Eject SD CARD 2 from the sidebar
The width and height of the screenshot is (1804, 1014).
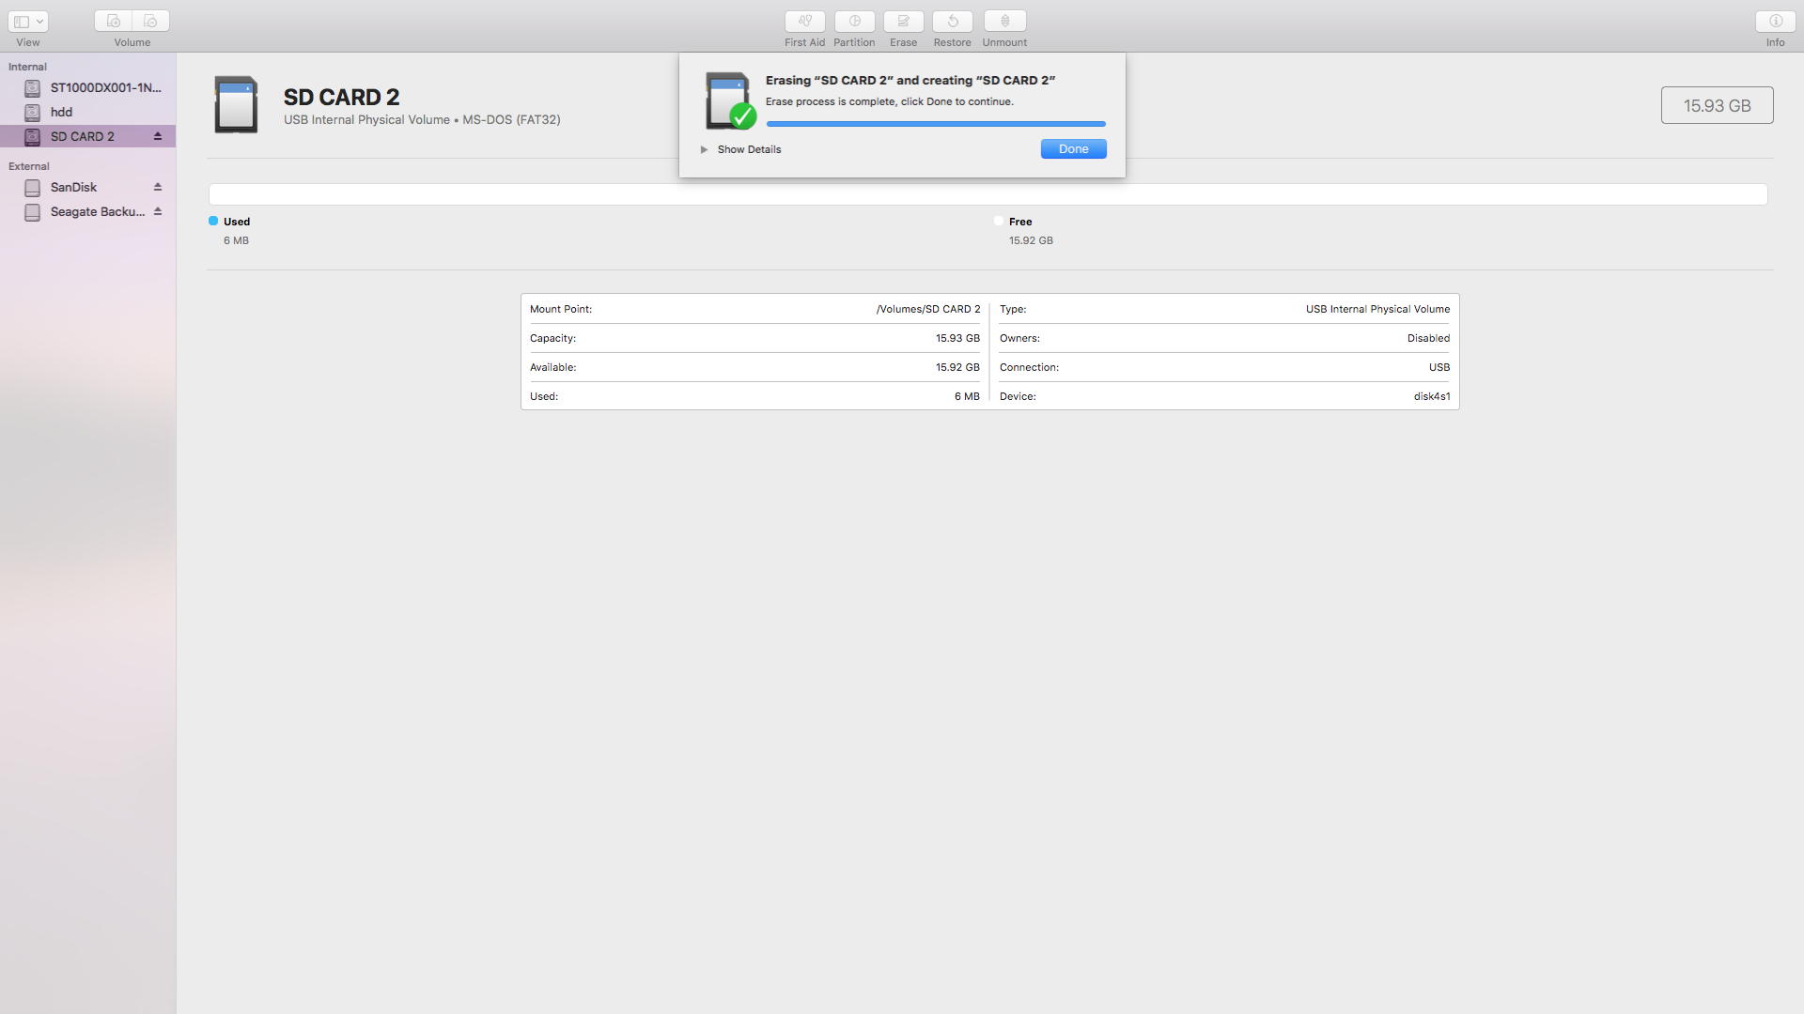(157, 136)
